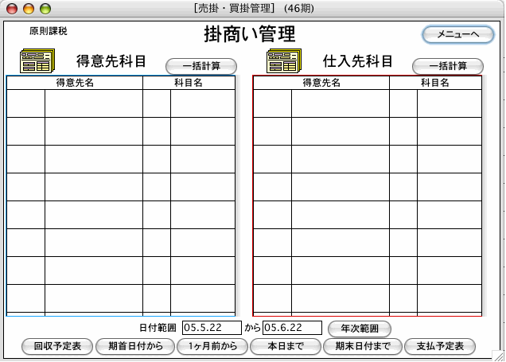Click the 期末日付まで button
506x362 pixels.
[362, 346]
